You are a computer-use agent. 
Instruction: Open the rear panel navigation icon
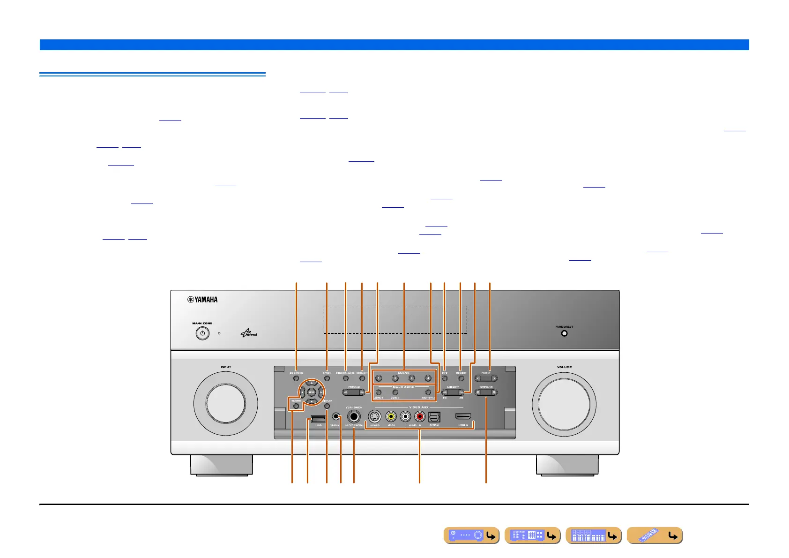(x=533, y=535)
